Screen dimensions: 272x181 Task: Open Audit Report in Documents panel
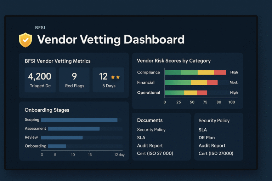pyautogui.click(x=150, y=146)
